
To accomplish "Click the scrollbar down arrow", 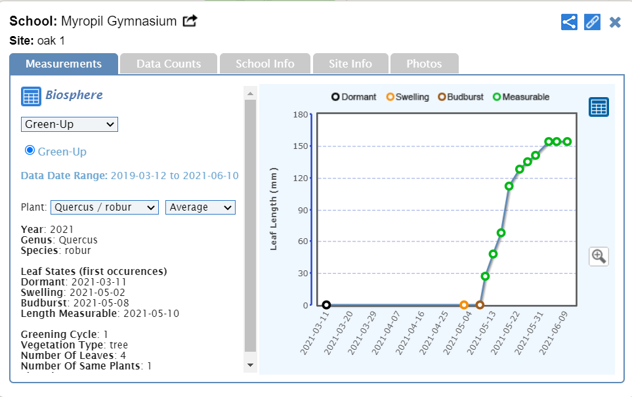I will 250,364.
